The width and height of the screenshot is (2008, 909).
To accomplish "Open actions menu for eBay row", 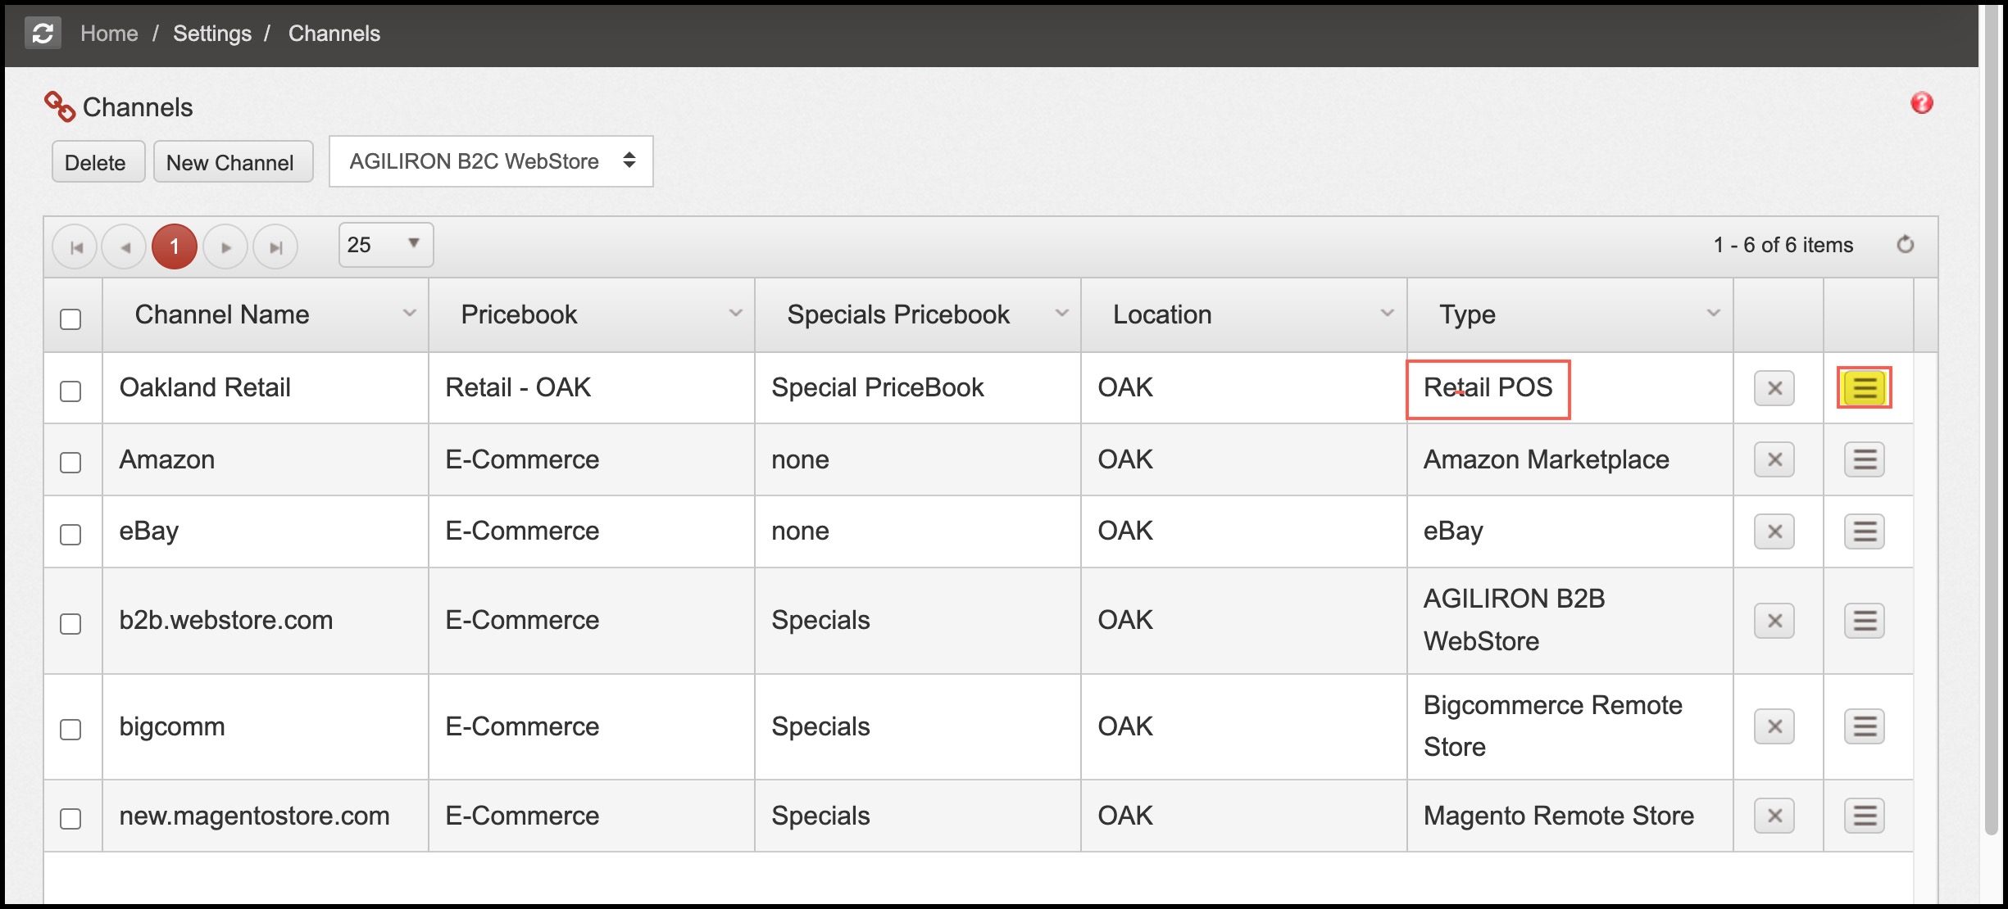I will point(1864,531).
